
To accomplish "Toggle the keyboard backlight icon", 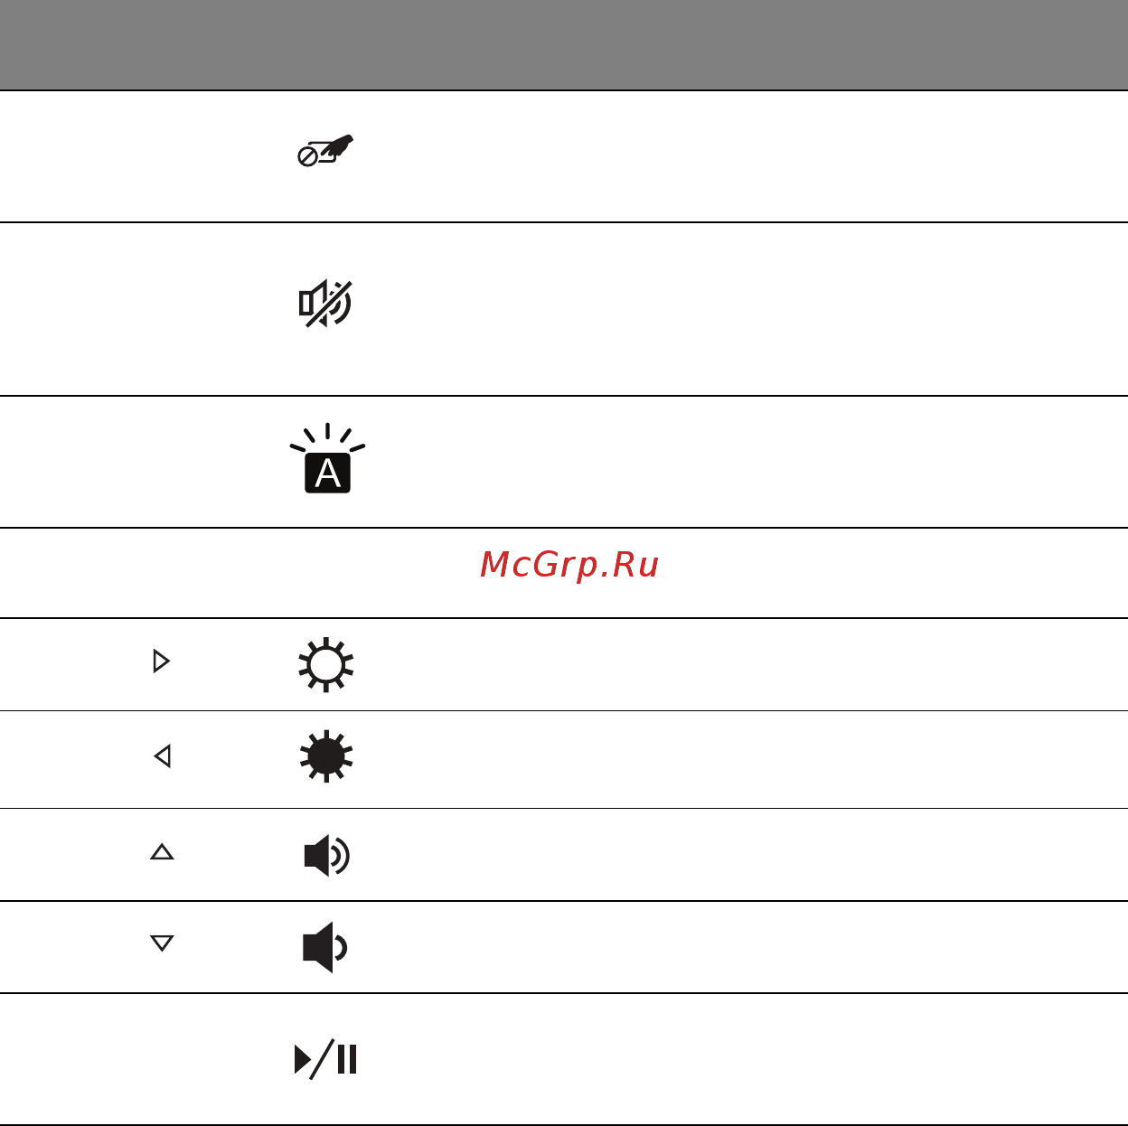I will point(327,458).
